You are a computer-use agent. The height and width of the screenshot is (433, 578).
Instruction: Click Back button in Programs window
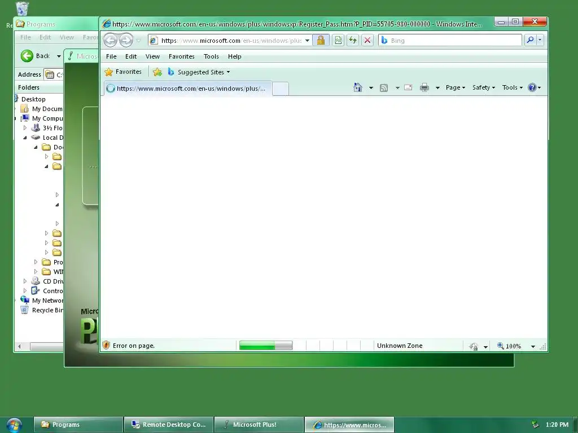[x=35, y=56]
